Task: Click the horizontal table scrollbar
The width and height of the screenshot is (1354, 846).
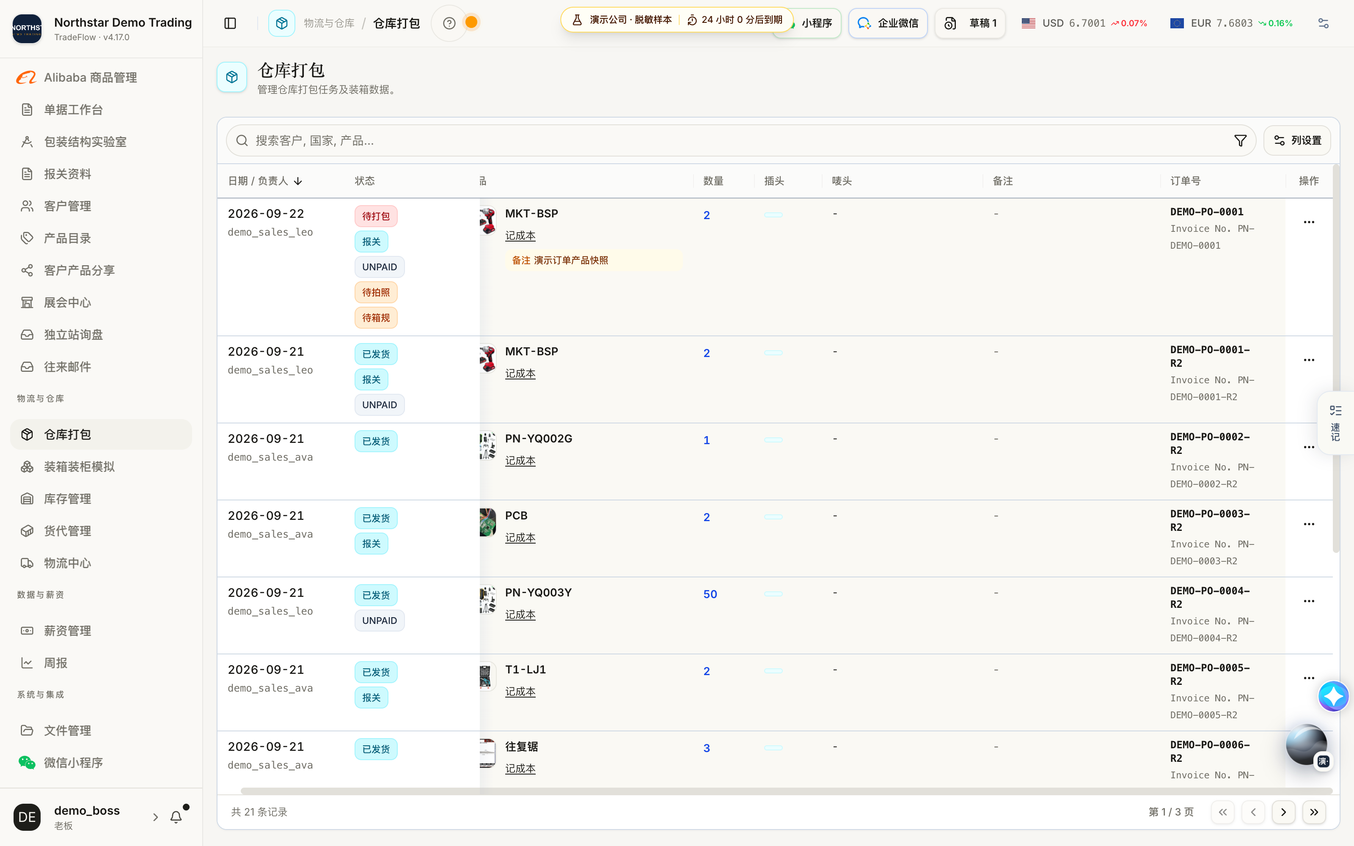Action: click(x=786, y=791)
